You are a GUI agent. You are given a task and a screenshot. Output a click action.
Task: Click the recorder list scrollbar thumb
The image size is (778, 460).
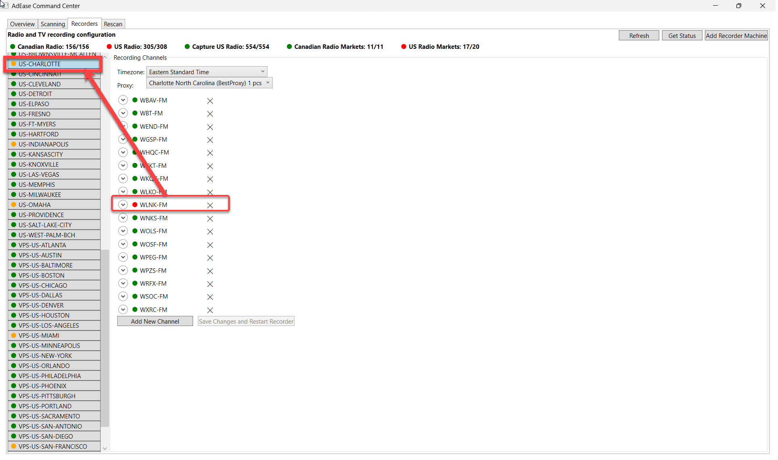click(x=105, y=338)
